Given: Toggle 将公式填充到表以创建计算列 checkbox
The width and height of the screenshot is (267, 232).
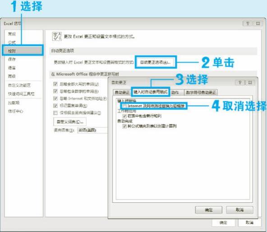Looking at the screenshot, I should tap(124, 126).
